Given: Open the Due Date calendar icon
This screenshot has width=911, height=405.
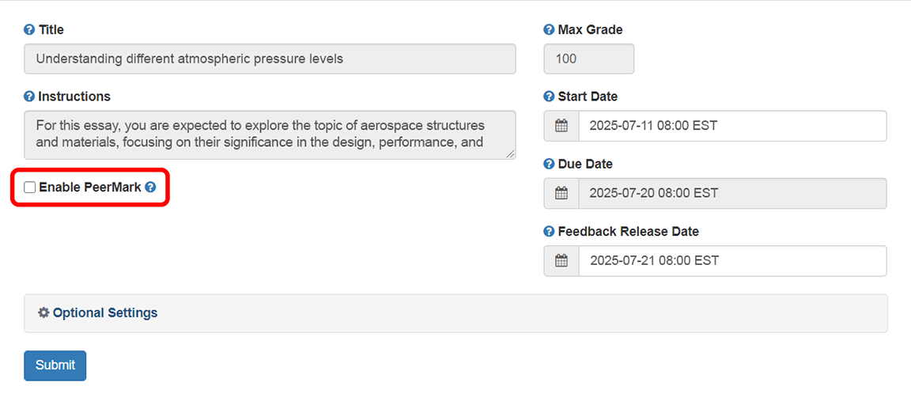Looking at the screenshot, I should (561, 193).
